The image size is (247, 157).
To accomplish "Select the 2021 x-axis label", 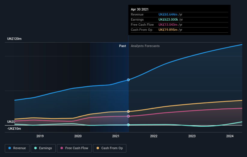I will [x=116, y=136].
